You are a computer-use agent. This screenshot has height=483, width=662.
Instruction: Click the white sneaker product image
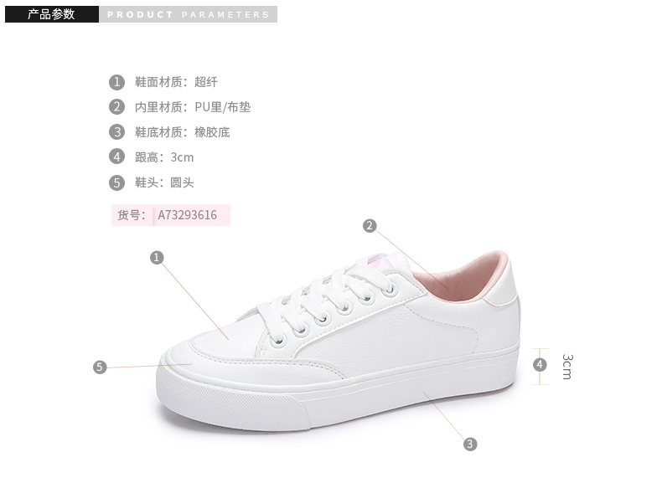click(338, 341)
